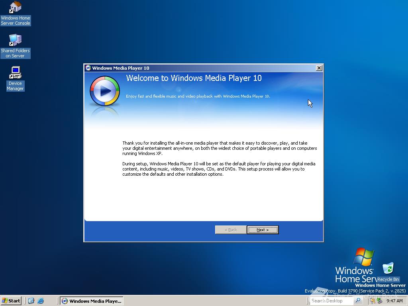Click the Windows Media Player logo in the dialog
The width and height of the screenshot is (408, 306).
click(x=105, y=91)
